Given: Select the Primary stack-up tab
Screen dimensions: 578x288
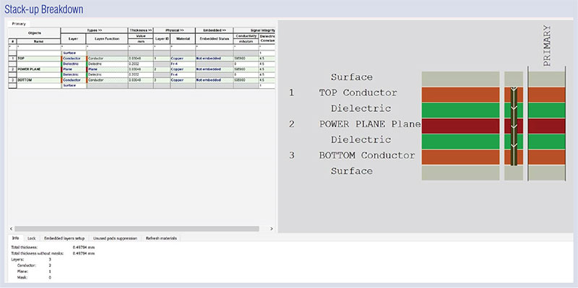Looking at the screenshot, I should click(19, 24).
